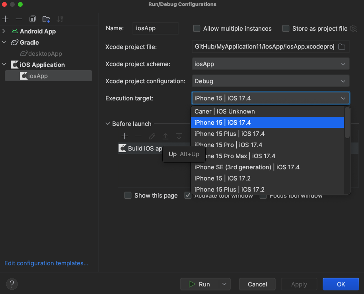Click the iOS Application group icon
The image size is (364, 294).
[x=15, y=65]
